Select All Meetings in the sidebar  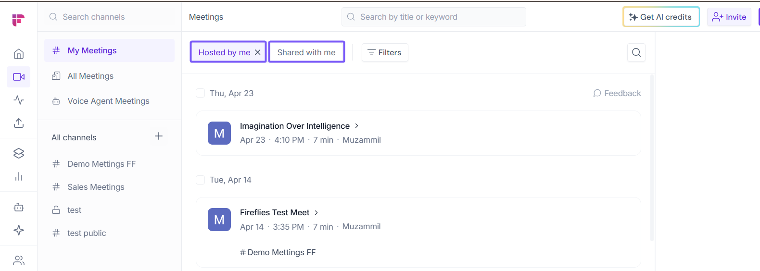pyautogui.click(x=90, y=76)
